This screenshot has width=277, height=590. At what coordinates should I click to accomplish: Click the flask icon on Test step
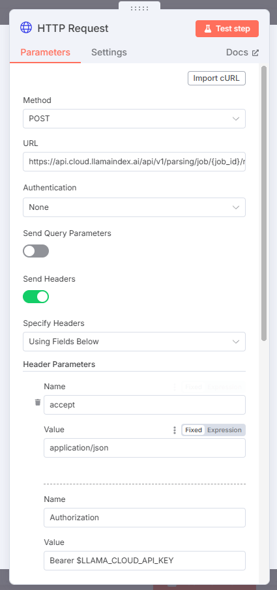[208, 29]
